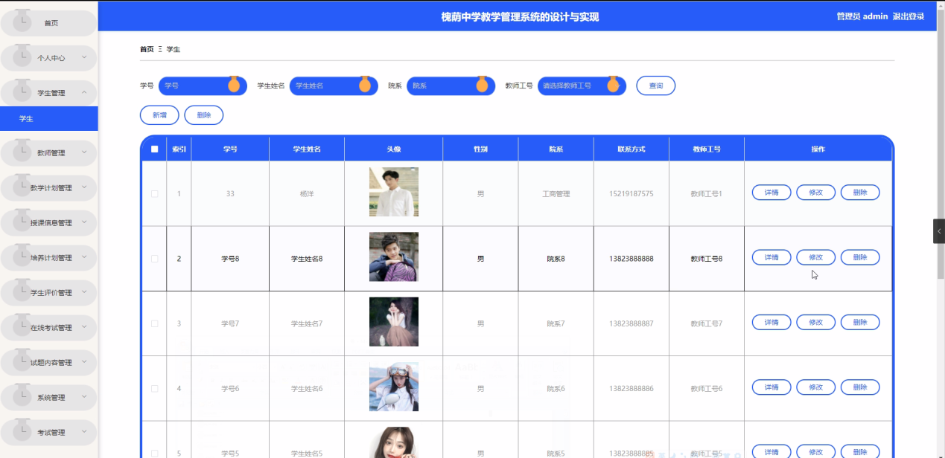Go to 首页 in the sidebar
The width and height of the screenshot is (945, 458).
point(49,23)
